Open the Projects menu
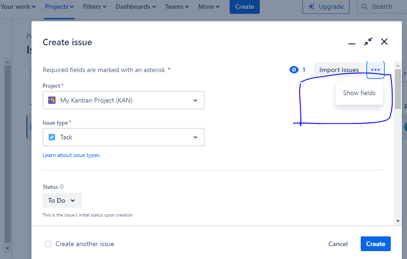Viewport: 407px width, 259px height. 59,6
